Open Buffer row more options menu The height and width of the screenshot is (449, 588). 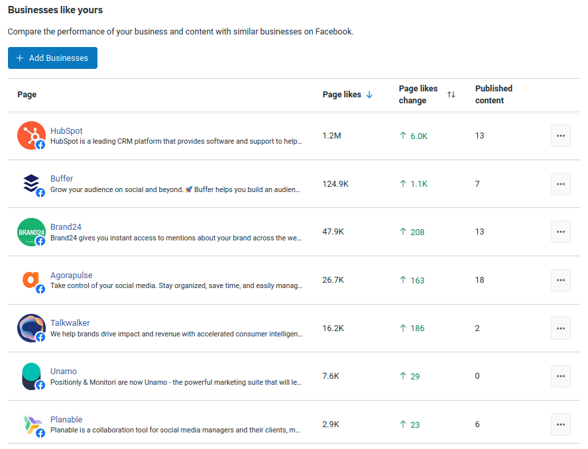561,184
